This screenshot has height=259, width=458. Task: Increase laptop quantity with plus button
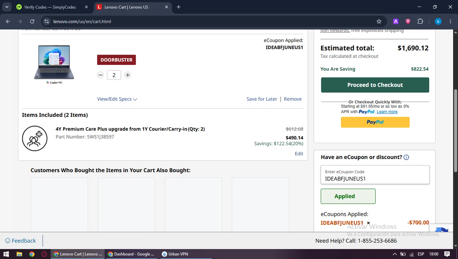tap(128, 75)
